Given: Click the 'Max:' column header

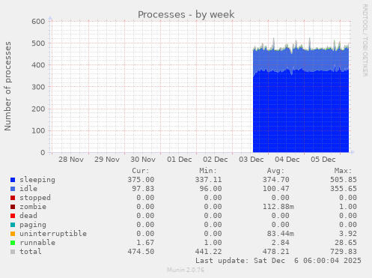Looking at the screenshot, I should point(343,171).
